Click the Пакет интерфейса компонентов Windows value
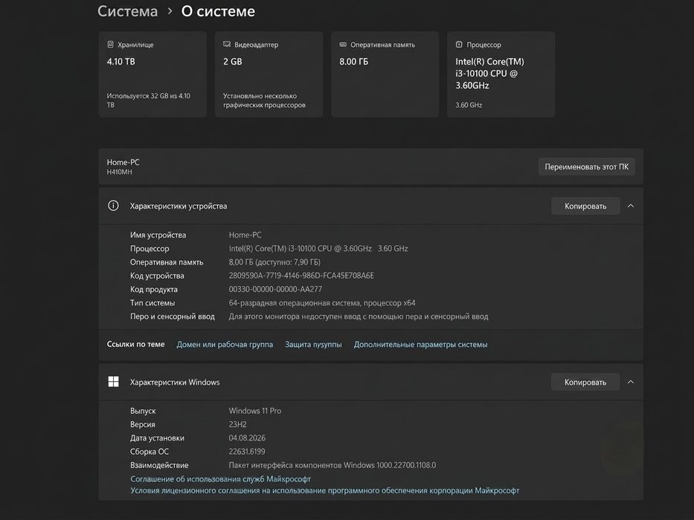This screenshot has width=694, height=520. pyautogui.click(x=332, y=465)
